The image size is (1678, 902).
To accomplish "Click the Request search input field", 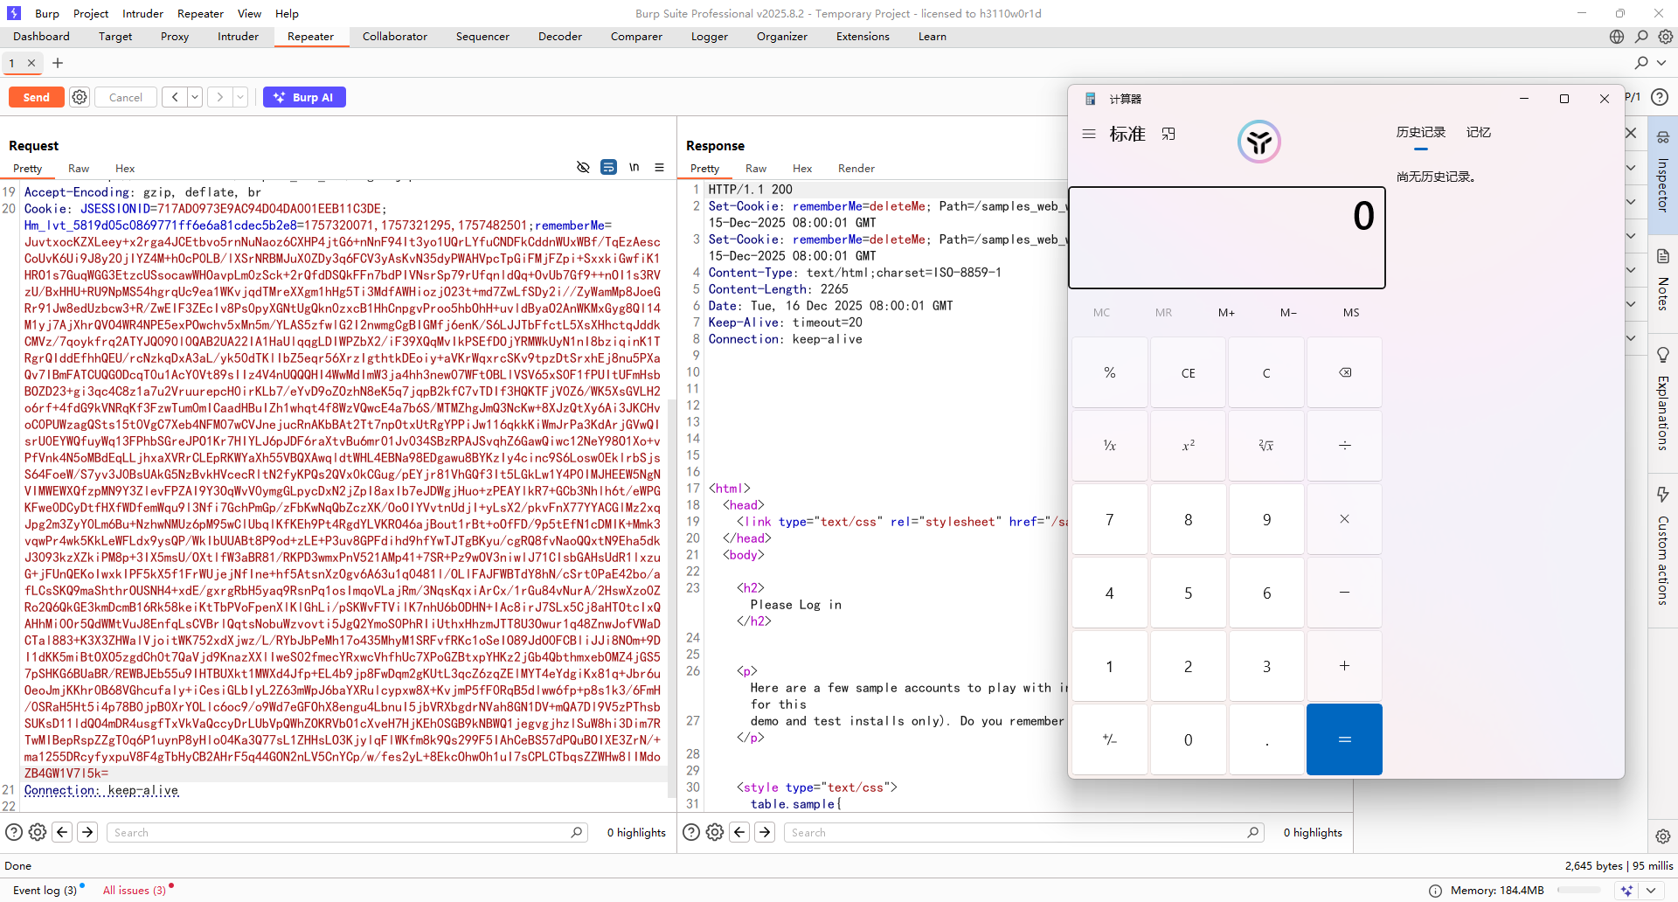I will [x=341, y=833].
